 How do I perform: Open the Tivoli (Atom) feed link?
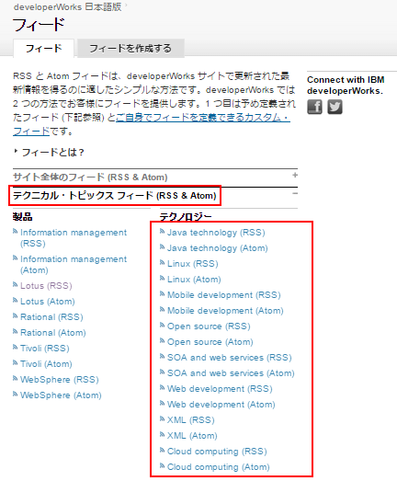pos(46,364)
